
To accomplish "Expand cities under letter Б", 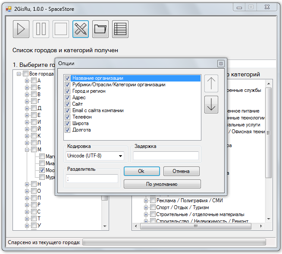I will pyautogui.click(x=27, y=88).
